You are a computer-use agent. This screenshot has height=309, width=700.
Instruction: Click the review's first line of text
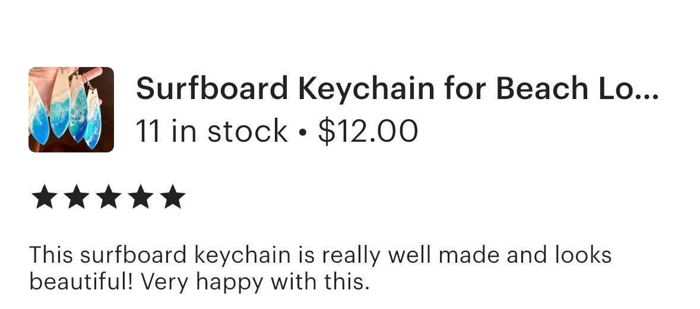[x=321, y=256]
